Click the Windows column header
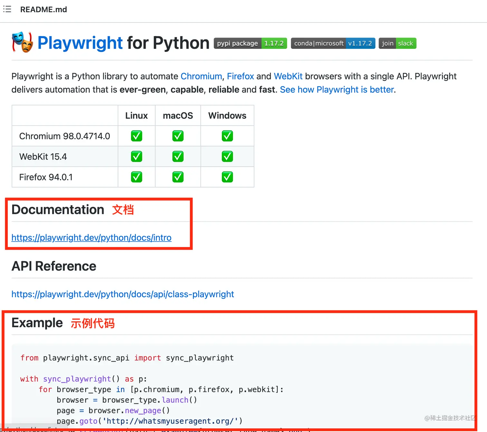 (227, 115)
